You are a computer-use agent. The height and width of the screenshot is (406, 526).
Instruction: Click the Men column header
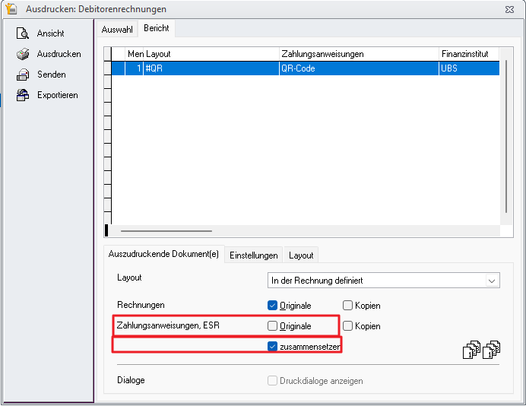(135, 54)
